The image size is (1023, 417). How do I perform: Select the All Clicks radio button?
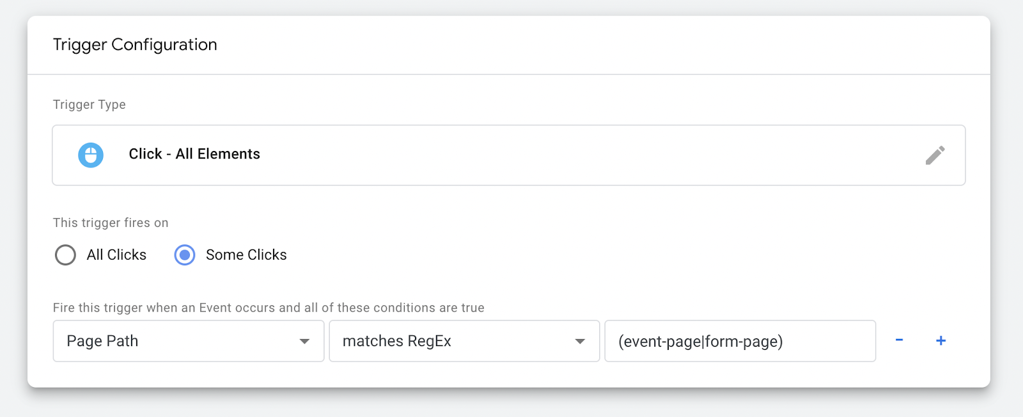click(65, 255)
